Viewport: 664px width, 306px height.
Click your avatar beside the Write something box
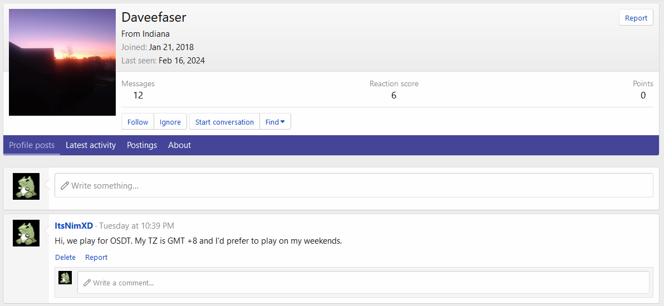pos(26,186)
